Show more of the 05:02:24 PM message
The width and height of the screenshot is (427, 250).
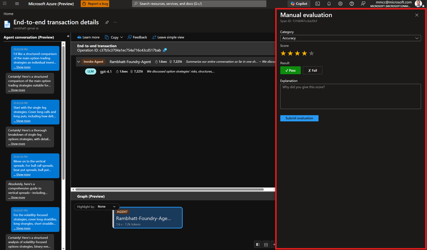click(x=23, y=121)
